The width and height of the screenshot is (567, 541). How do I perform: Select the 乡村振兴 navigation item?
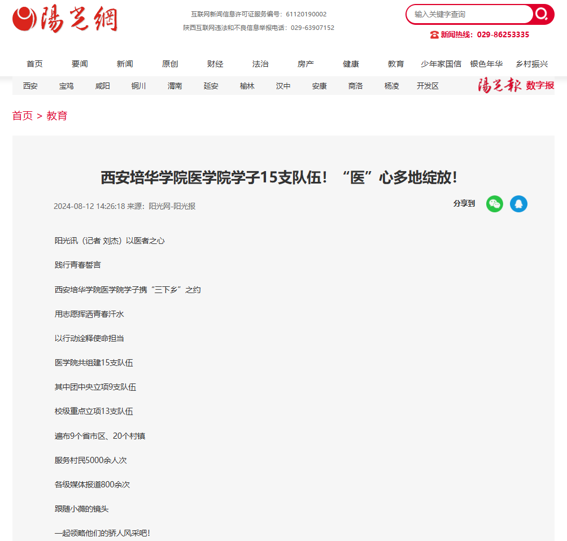[x=531, y=64]
